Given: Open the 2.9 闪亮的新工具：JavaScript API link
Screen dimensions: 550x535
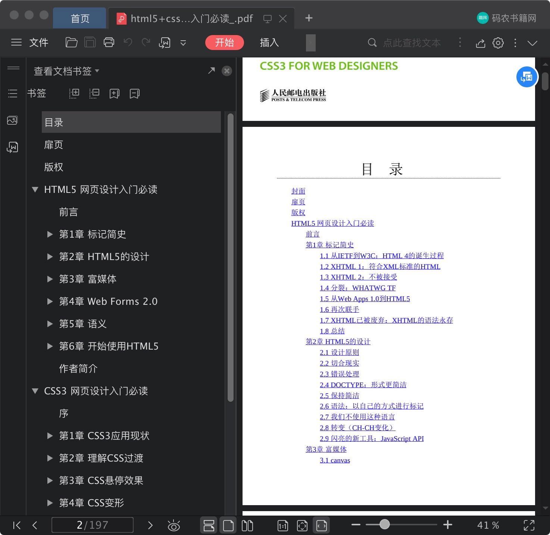Looking at the screenshot, I should pyautogui.click(x=372, y=438).
